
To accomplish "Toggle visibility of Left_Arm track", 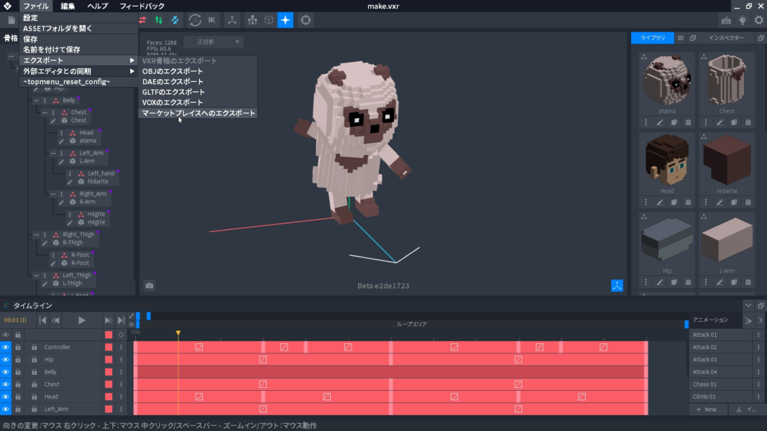I will pyautogui.click(x=5, y=409).
